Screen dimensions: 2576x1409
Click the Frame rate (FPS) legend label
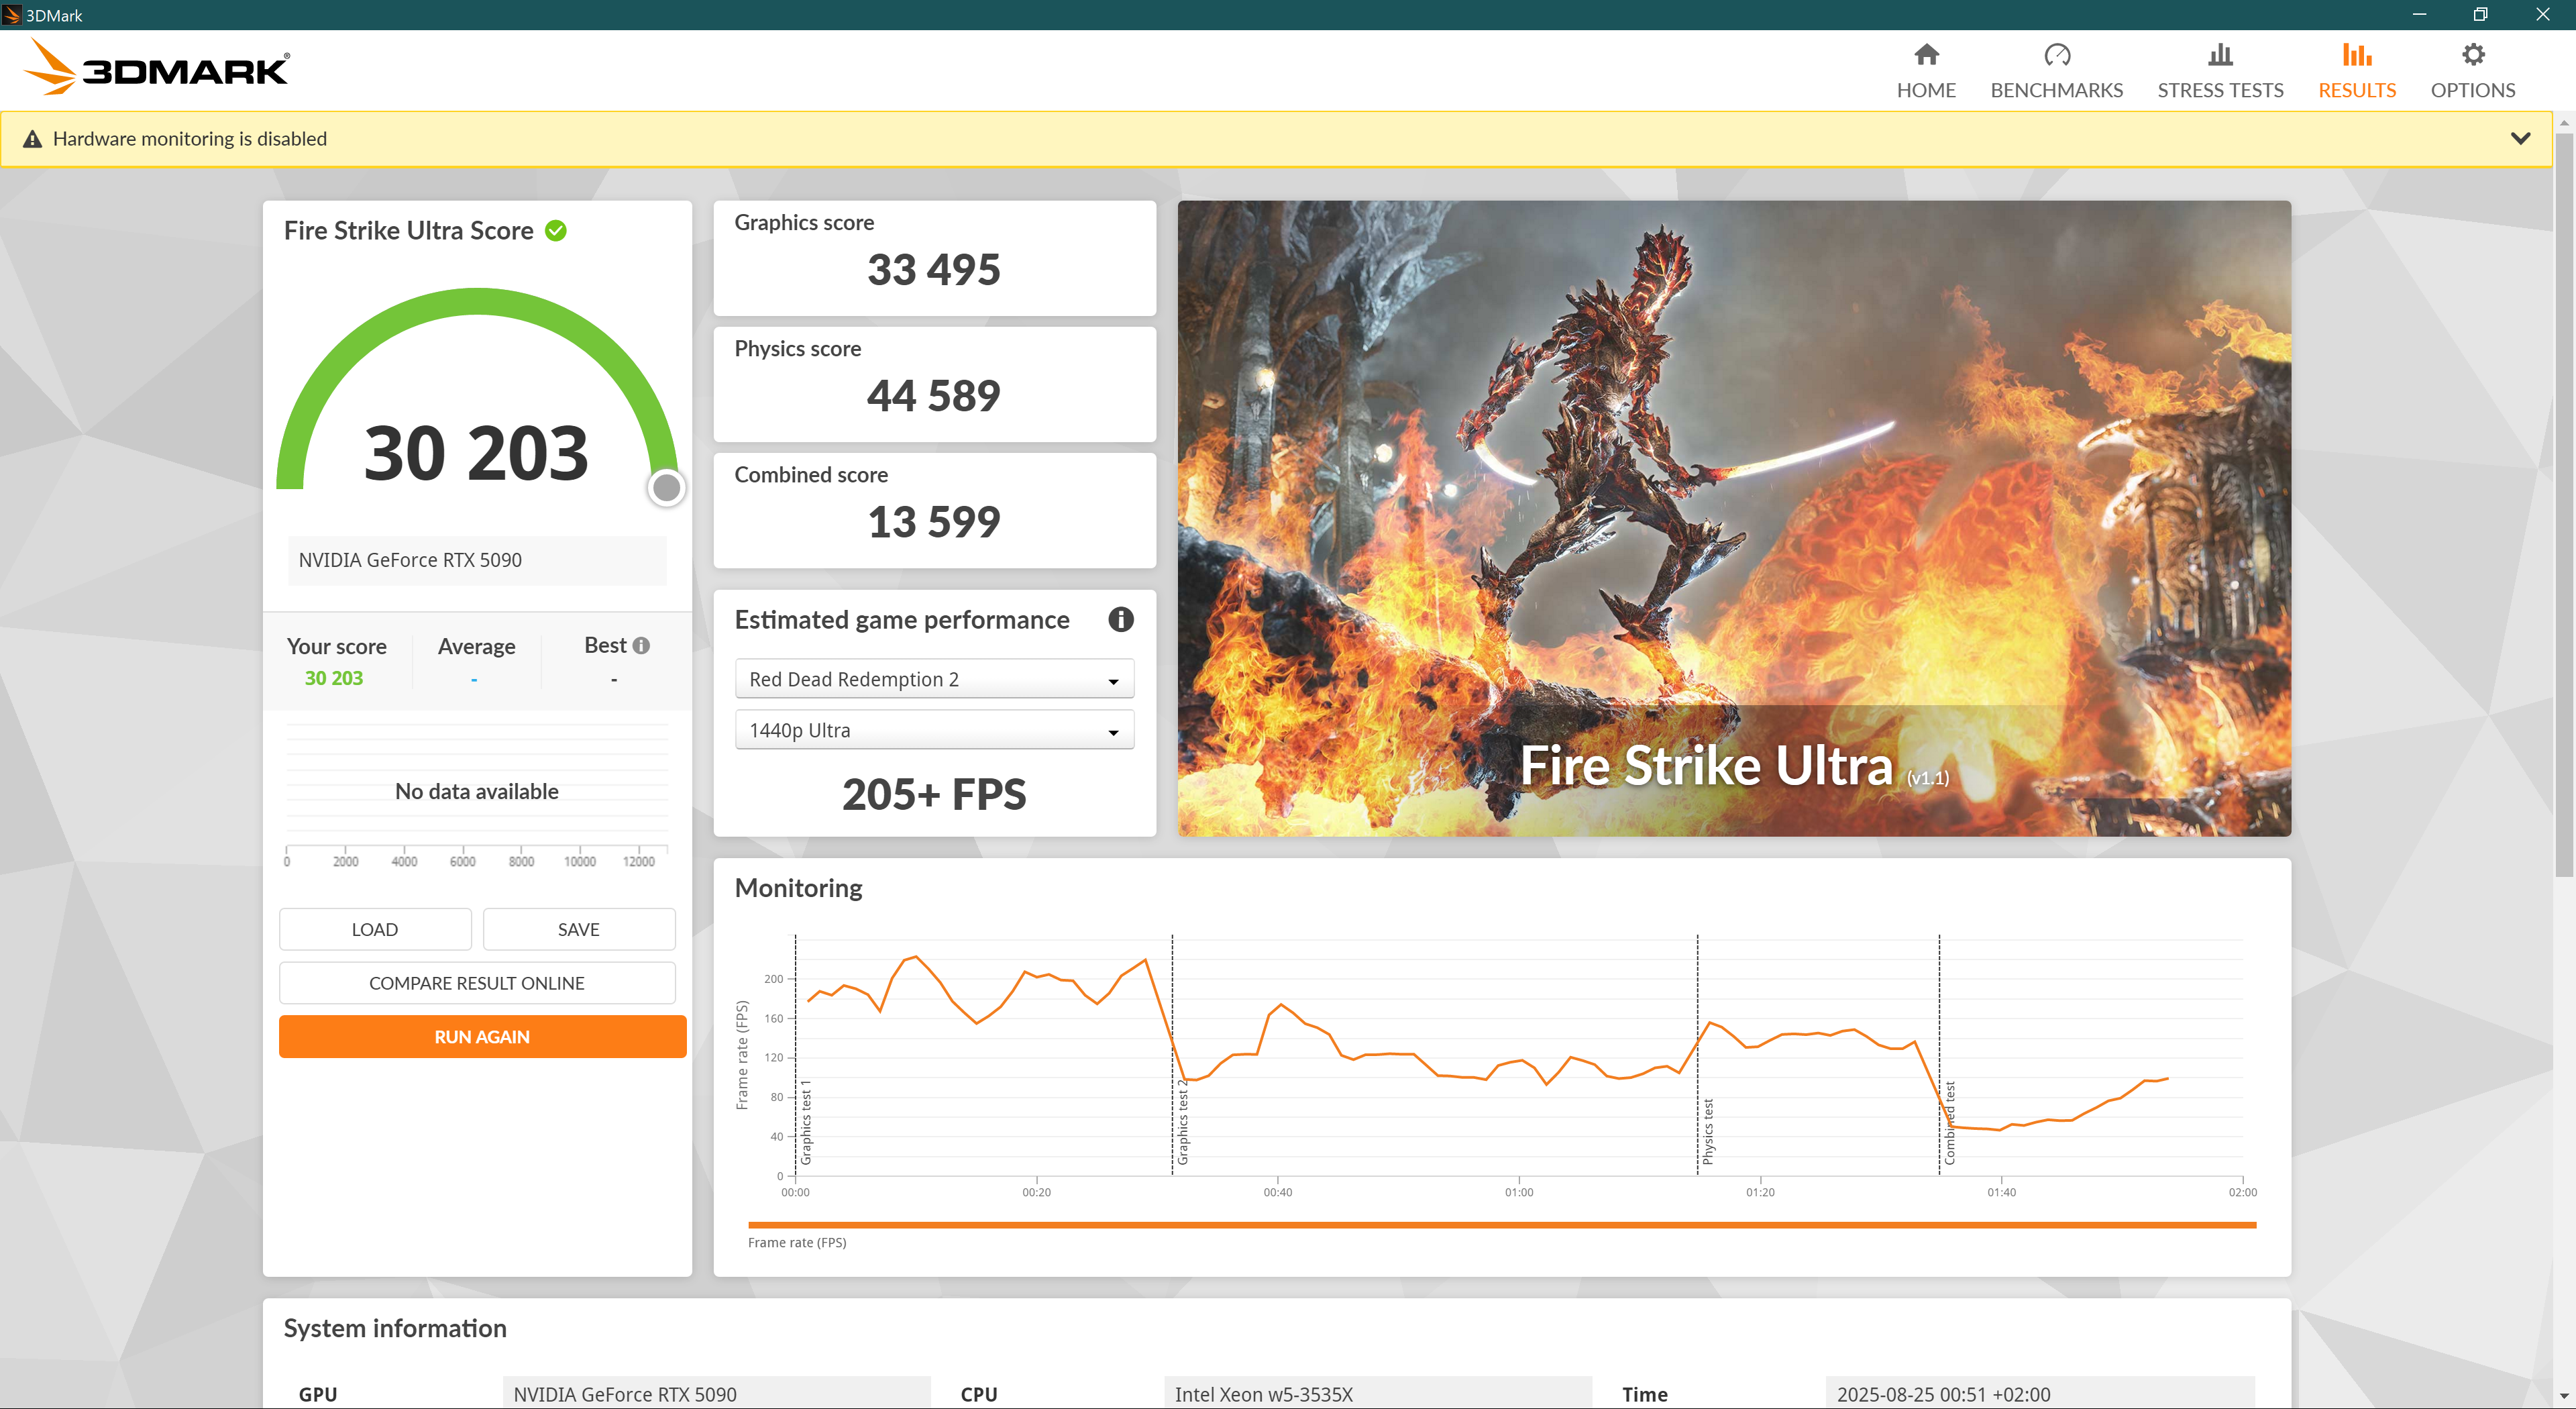(796, 1243)
